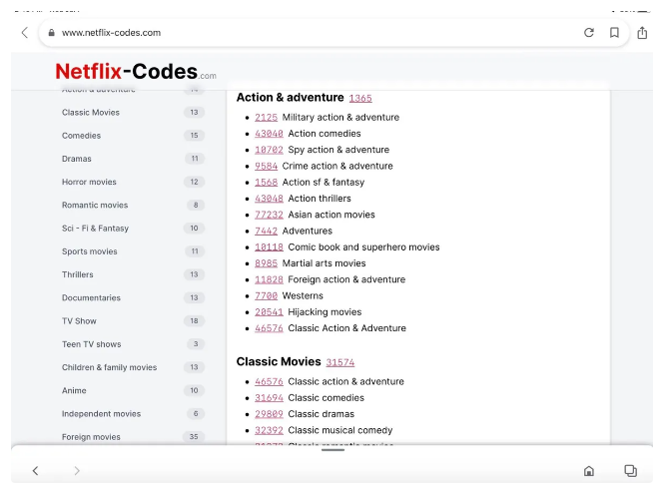Image resolution: width=664 pixels, height=483 pixels.
Task: Open code 7442 Adventures
Action: coord(266,231)
